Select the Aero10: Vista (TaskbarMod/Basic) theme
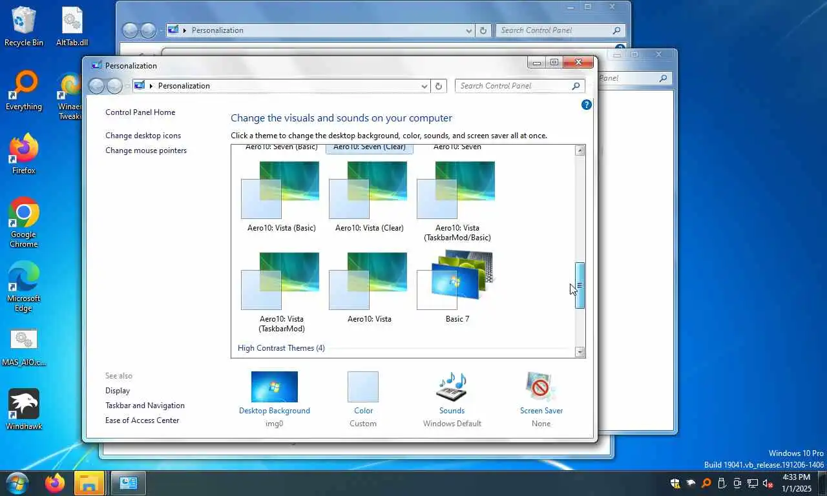 457,201
